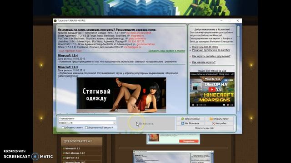Click OptiFine 1.6.2 in background page
This screenshot has height=163, width=291.
tap(72, 158)
